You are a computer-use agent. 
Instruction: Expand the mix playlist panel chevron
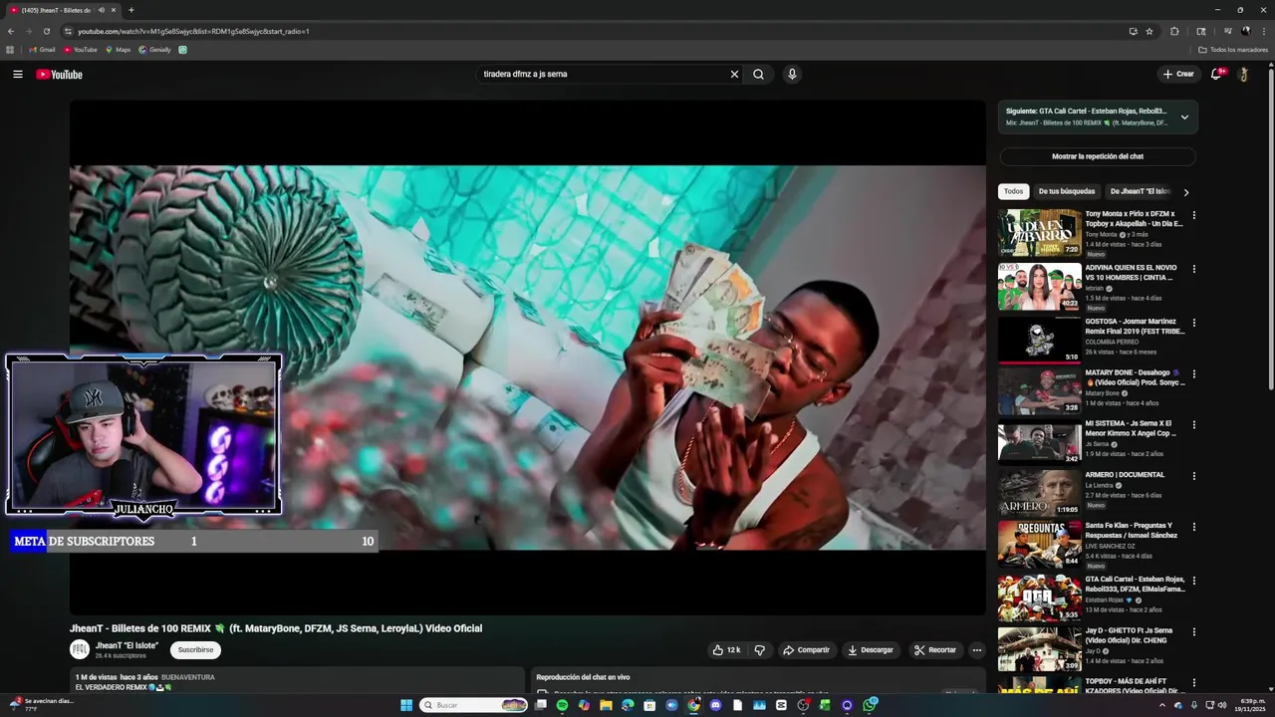1184,118
